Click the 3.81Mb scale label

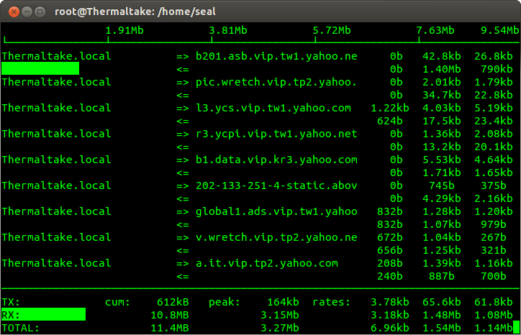(228, 30)
